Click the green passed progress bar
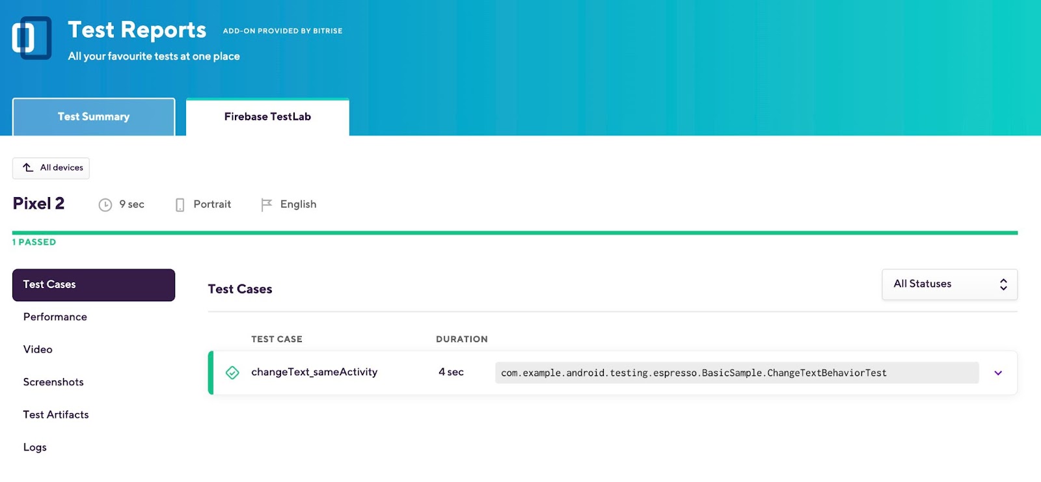Screen dimensions: 1041x482 click(515, 232)
